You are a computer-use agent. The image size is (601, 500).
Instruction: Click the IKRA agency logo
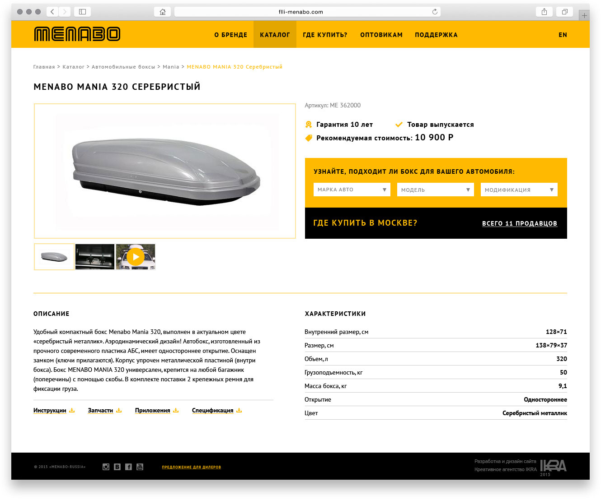tap(553, 466)
